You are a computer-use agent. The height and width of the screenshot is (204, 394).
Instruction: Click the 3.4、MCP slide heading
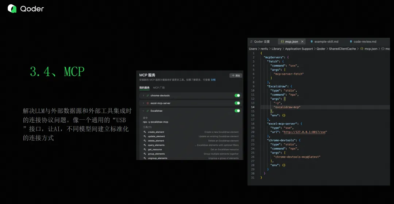[x=57, y=72]
